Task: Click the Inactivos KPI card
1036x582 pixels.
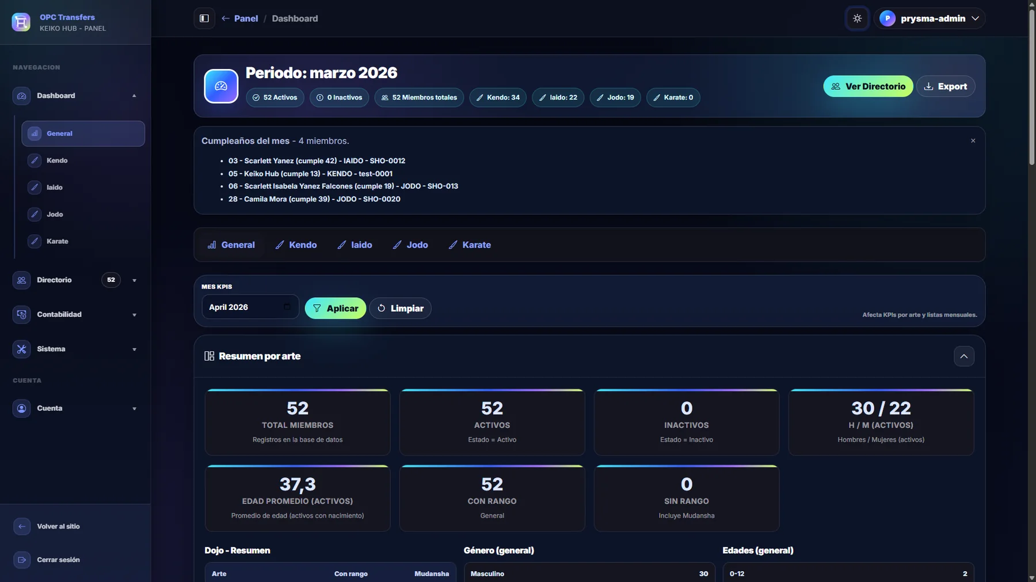Action: 687,423
